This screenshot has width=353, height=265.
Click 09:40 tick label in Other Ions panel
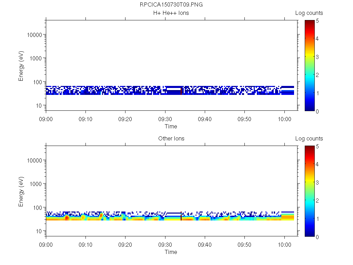pyautogui.click(x=205, y=245)
